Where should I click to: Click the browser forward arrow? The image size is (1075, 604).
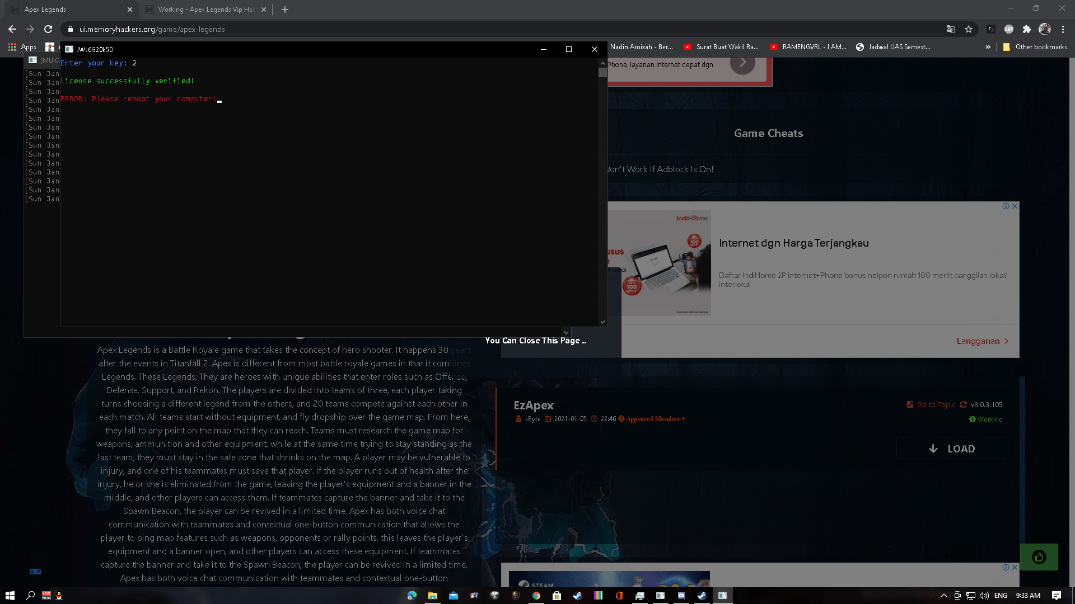[30, 29]
